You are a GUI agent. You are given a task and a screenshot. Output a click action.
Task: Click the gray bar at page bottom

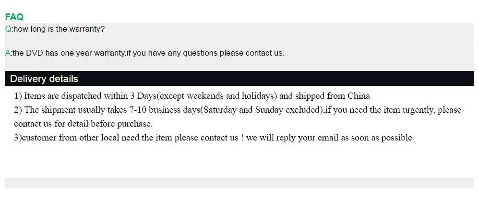(239, 183)
